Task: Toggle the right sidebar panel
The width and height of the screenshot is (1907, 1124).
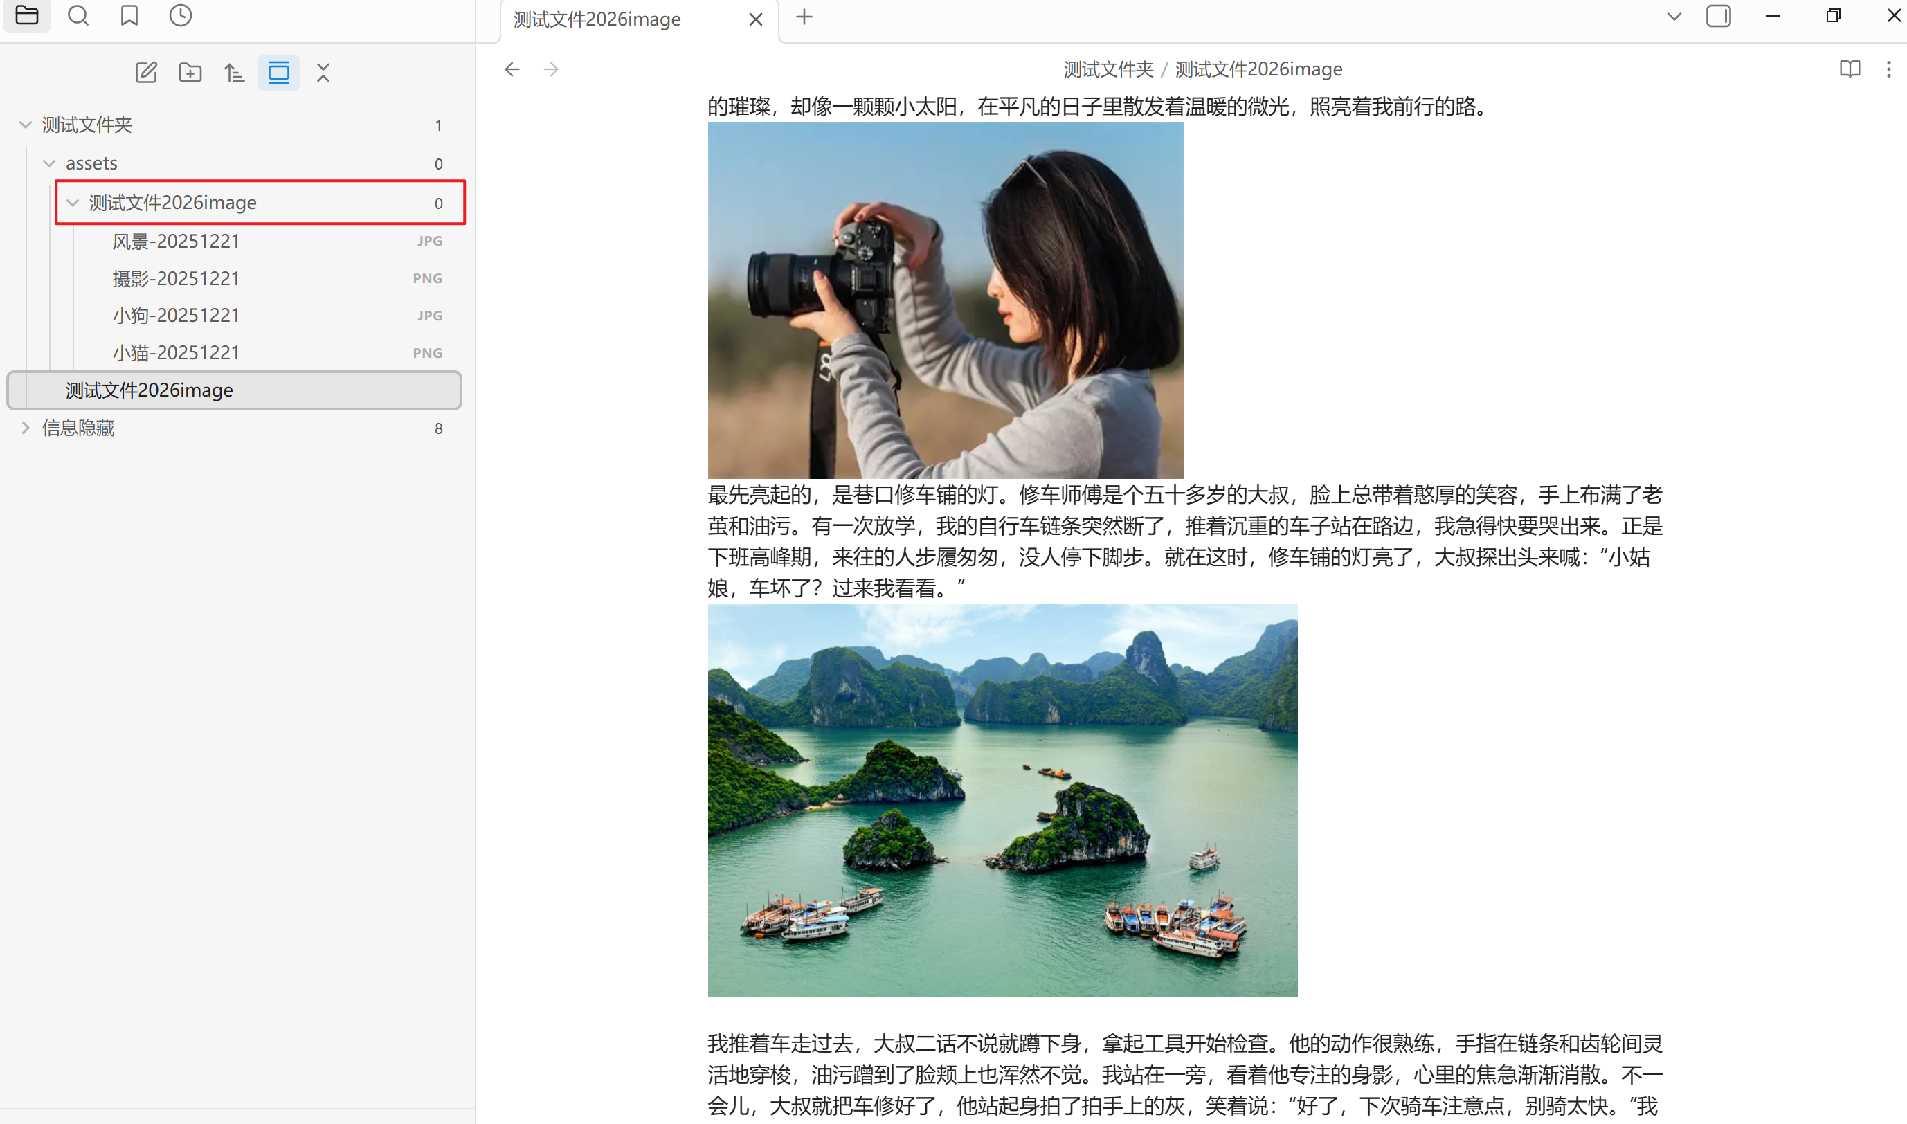Action: [1719, 16]
